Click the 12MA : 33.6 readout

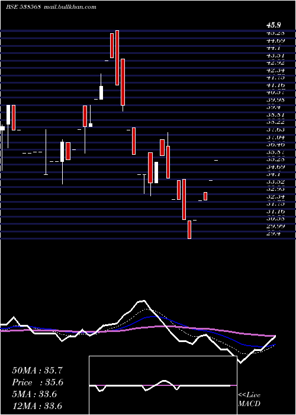pos(37,406)
